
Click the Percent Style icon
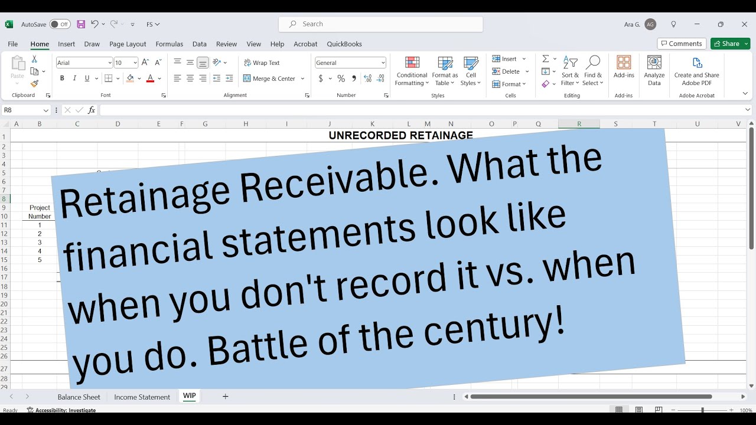(341, 79)
